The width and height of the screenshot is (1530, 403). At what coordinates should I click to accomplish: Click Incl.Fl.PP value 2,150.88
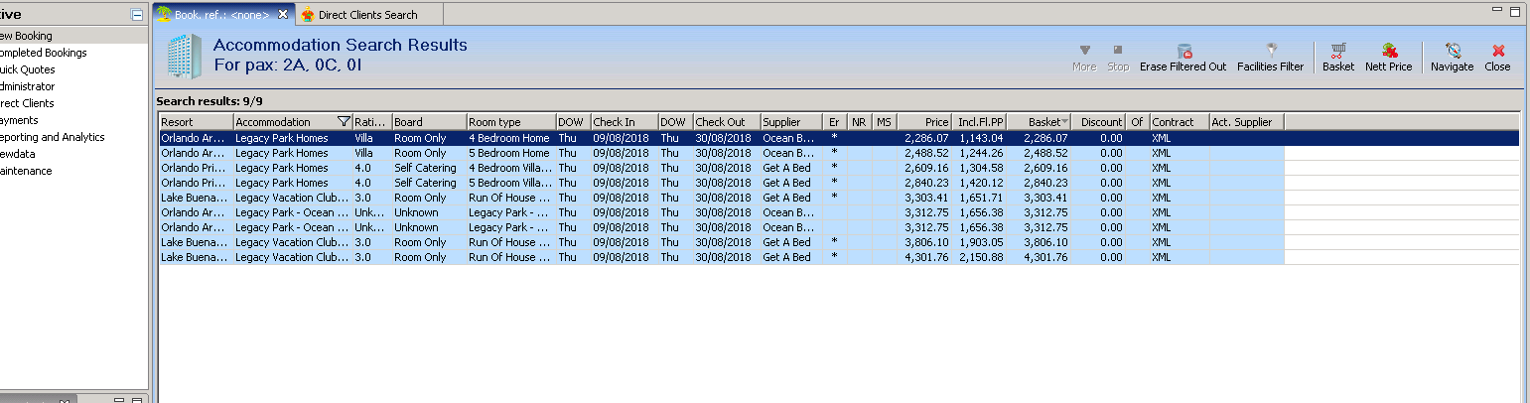(x=981, y=257)
